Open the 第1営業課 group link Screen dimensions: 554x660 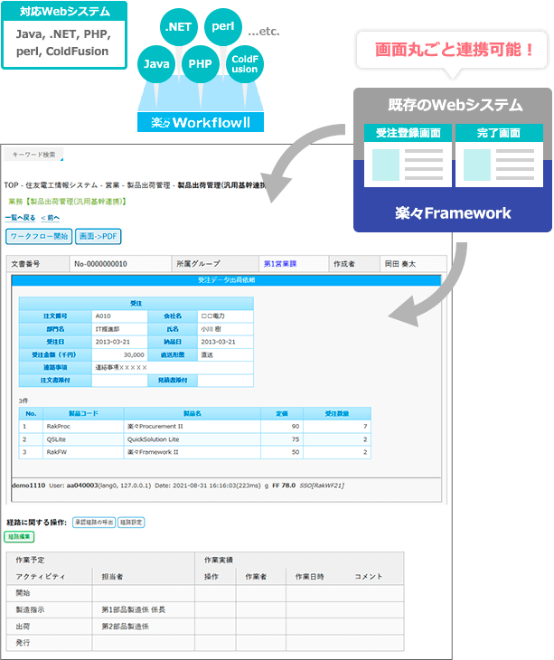point(280,264)
